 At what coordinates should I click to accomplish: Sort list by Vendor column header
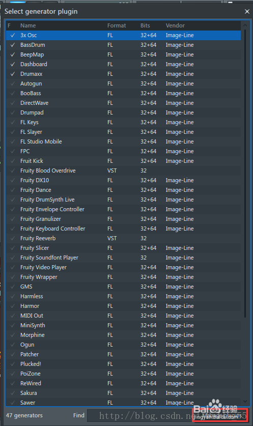click(x=175, y=25)
